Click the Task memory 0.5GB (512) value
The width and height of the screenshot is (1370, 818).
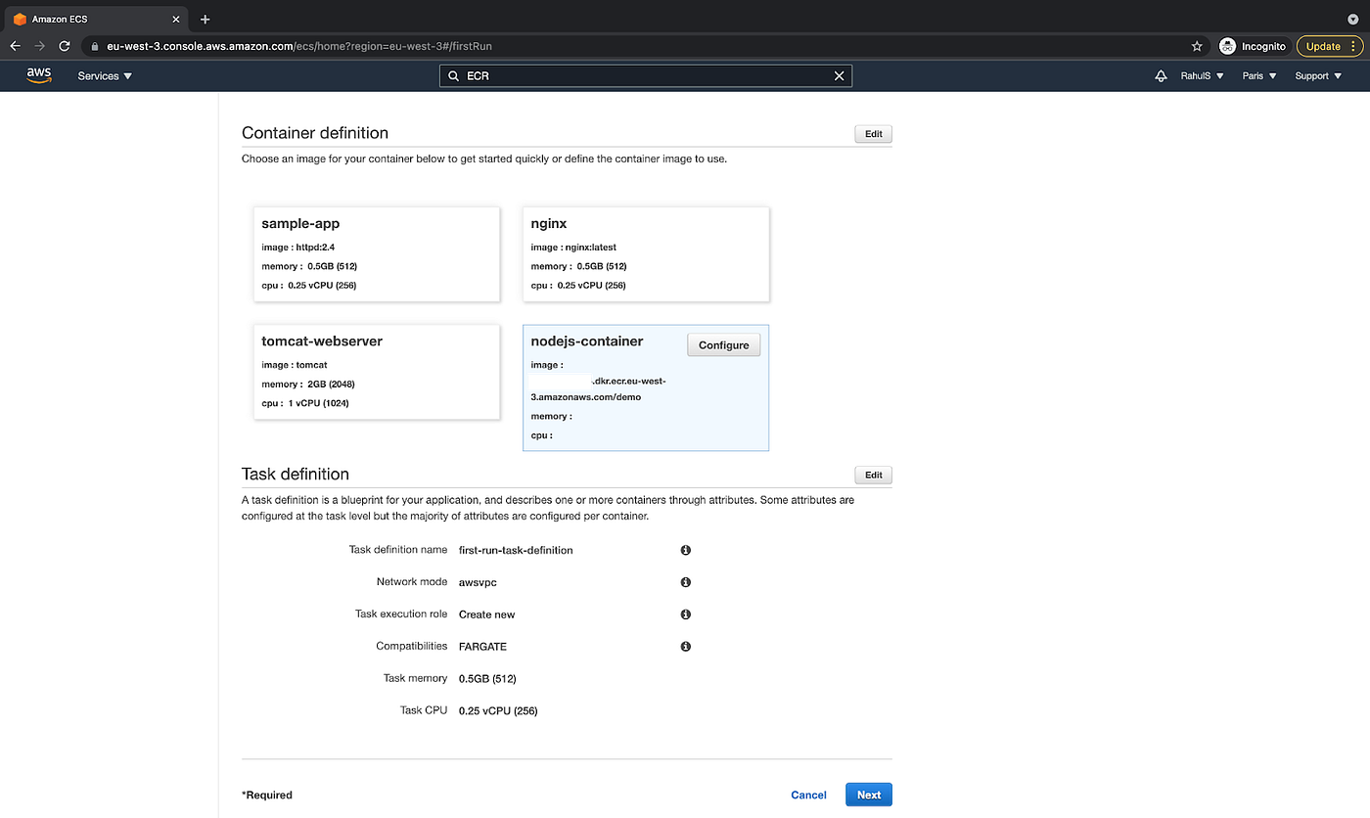point(487,678)
